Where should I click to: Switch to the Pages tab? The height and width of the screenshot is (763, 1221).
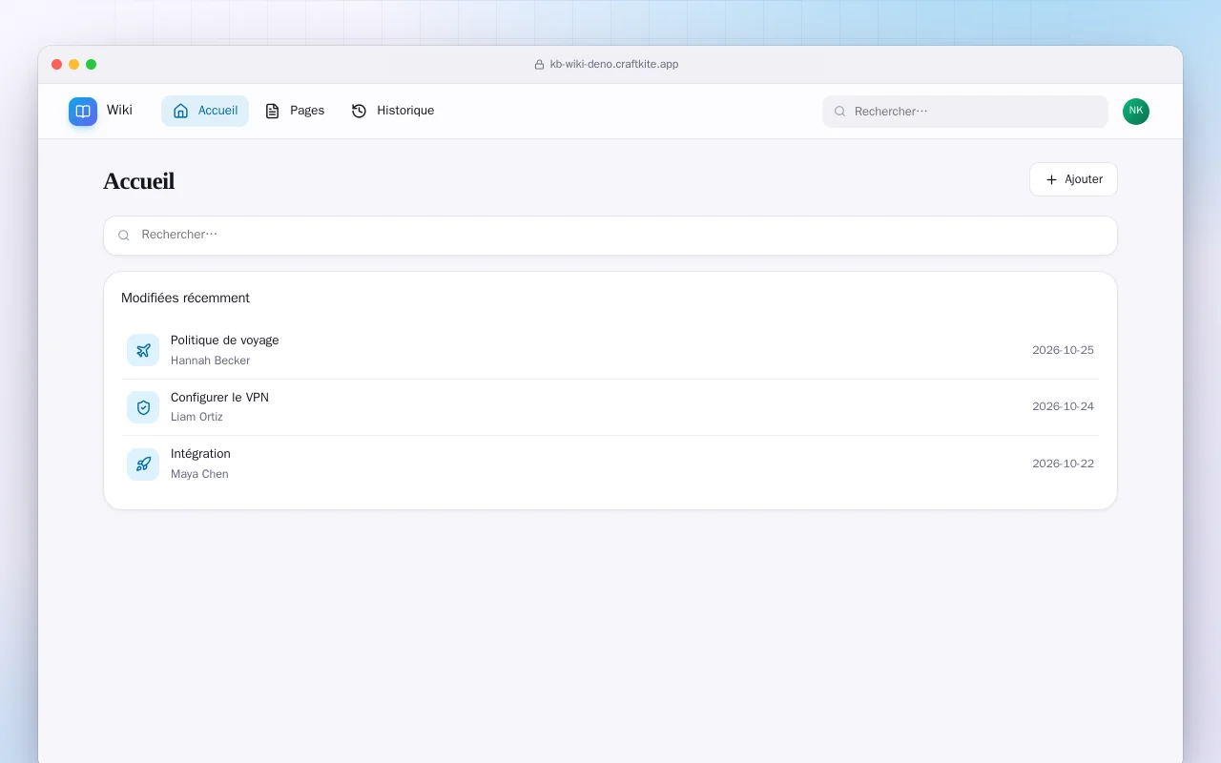click(295, 111)
